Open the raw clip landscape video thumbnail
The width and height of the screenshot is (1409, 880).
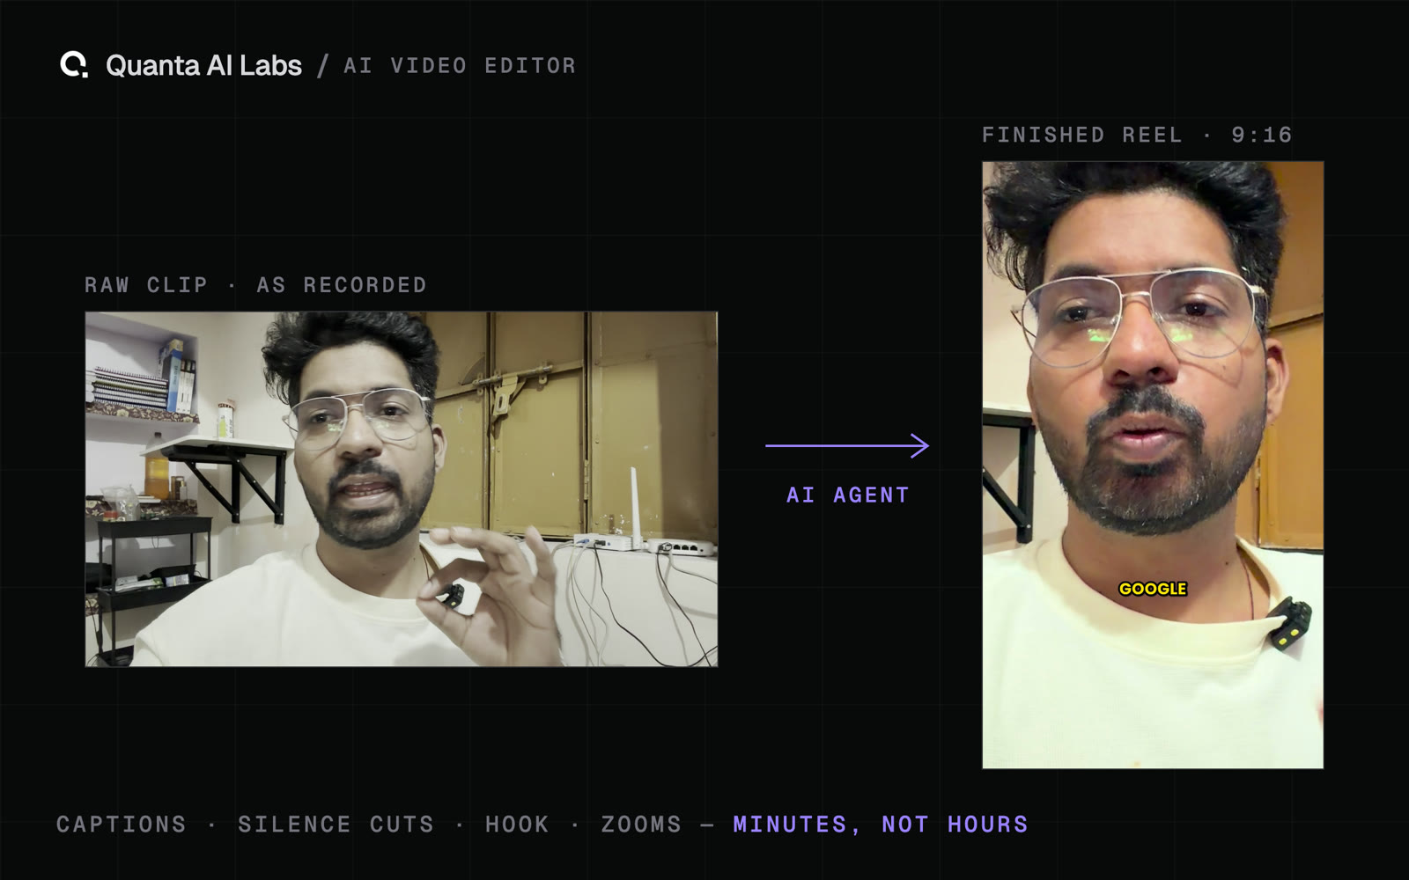[x=402, y=488]
